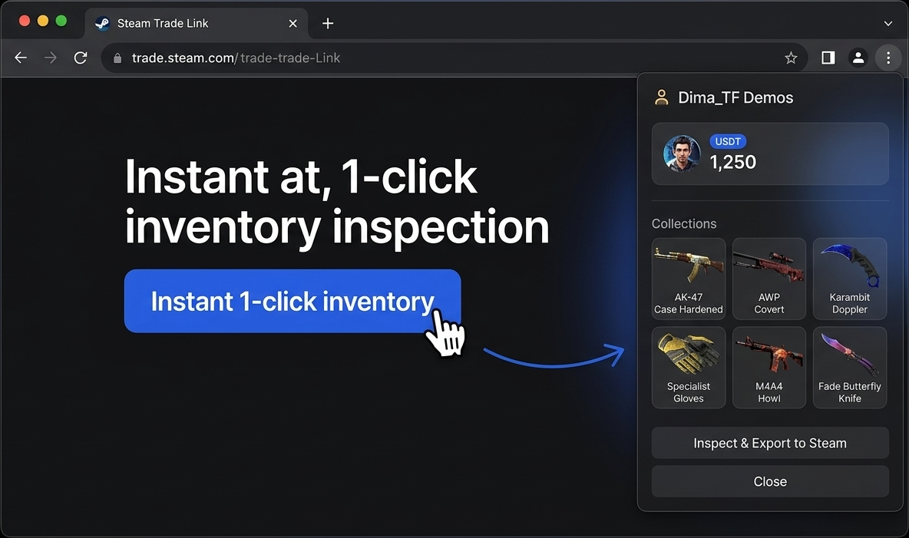Click the Dima_TF Demos username
Viewport: 909px width, 538px height.
pos(735,97)
